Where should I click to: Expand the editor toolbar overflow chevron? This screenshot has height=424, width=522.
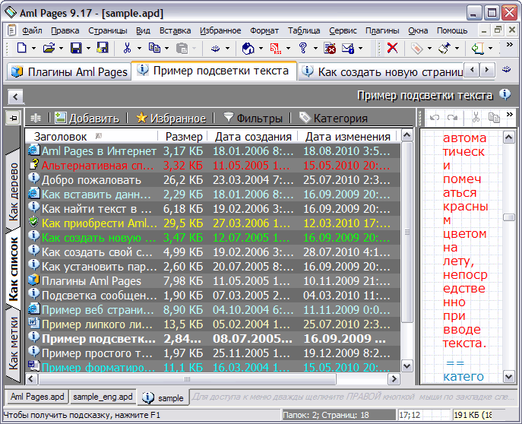509,115
